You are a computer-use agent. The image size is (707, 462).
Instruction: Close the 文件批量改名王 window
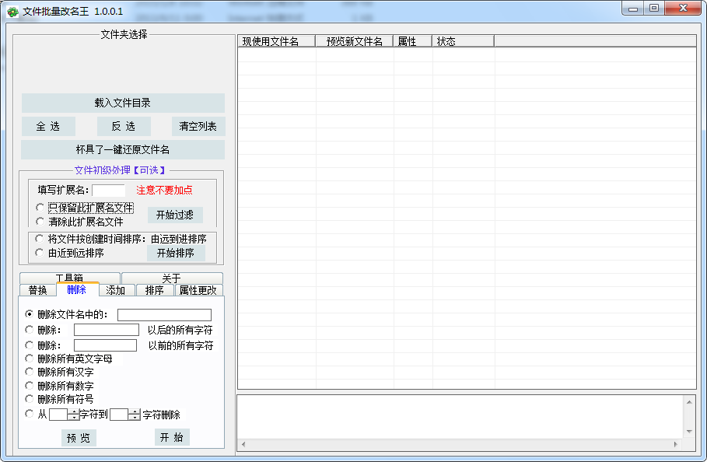(683, 9)
